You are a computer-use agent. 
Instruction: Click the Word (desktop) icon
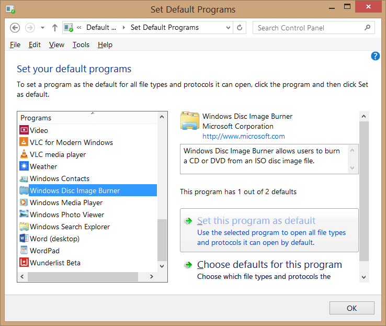[x=24, y=238]
